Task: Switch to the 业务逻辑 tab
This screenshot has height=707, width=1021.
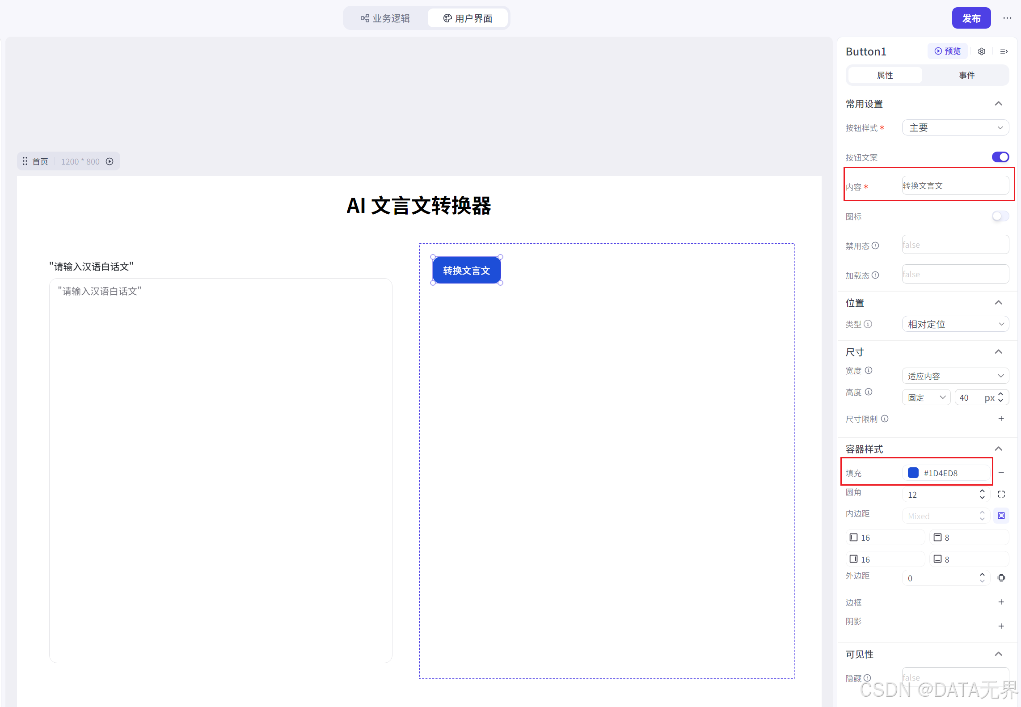Action: 385,18
